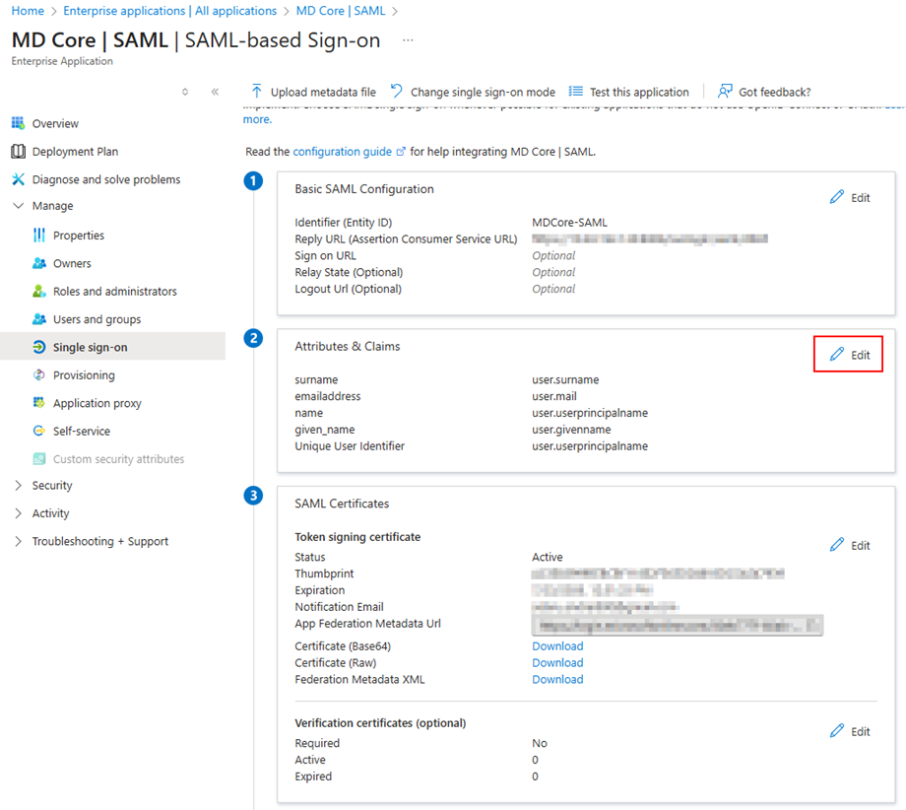The image size is (906, 810).
Task: Edit the Basic SAML Configuration text button
Action: pyautogui.click(x=861, y=198)
